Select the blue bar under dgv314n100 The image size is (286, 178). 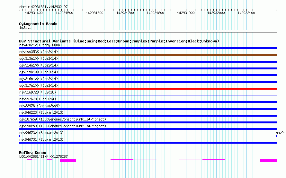tap(148, 68)
